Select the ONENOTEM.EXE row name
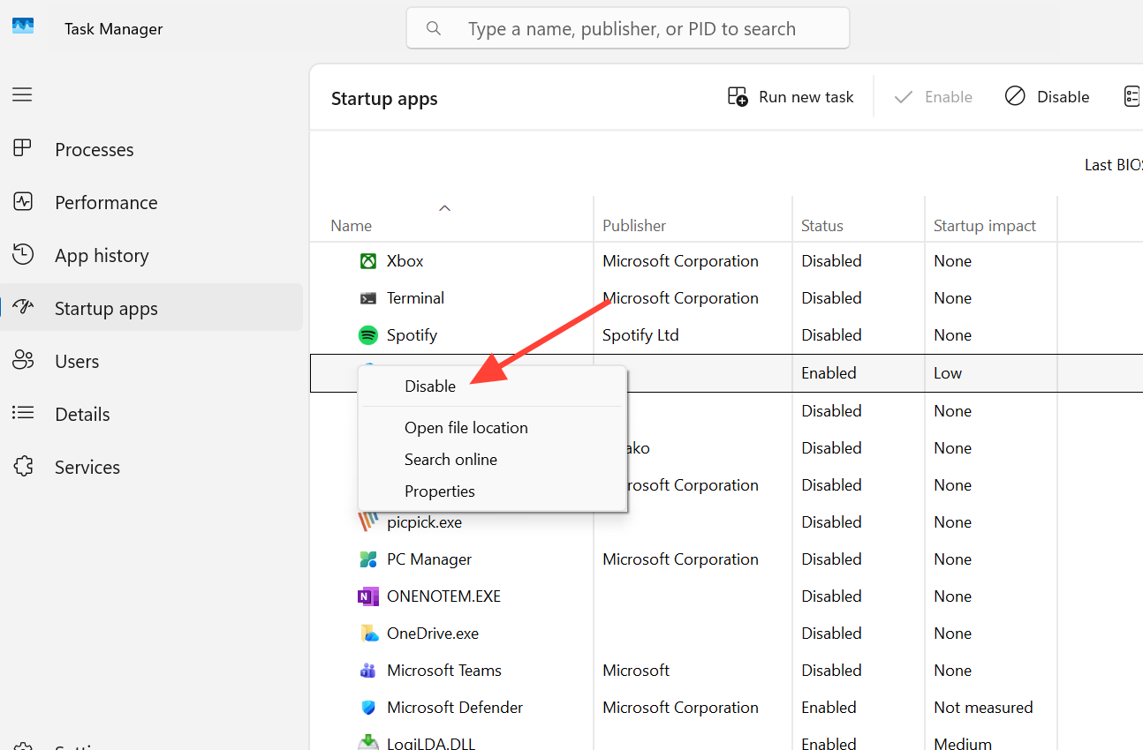Screen dimensions: 1143x750 point(443,596)
